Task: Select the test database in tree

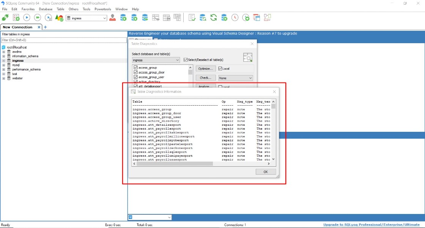Action: click(14, 74)
